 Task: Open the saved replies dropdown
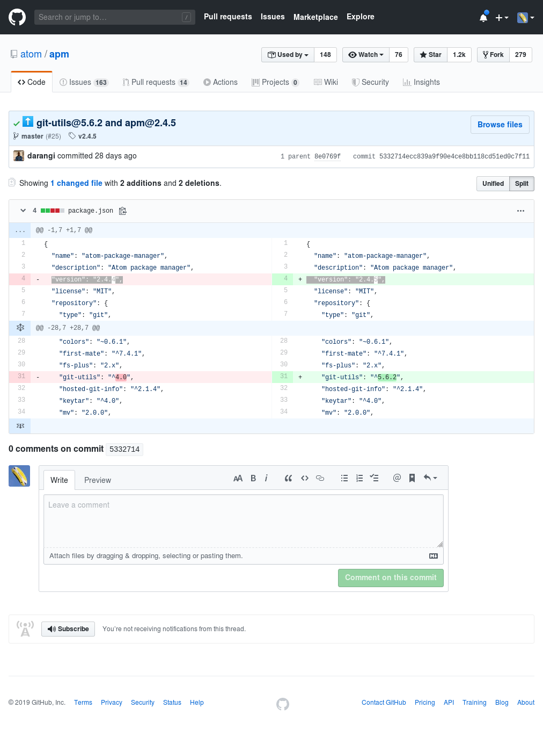pos(430,478)
